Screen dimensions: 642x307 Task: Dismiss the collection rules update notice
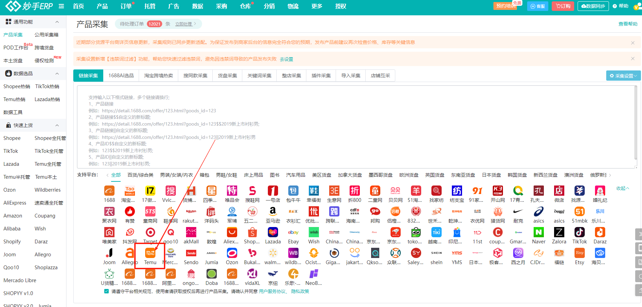click(x=632, y=43)
